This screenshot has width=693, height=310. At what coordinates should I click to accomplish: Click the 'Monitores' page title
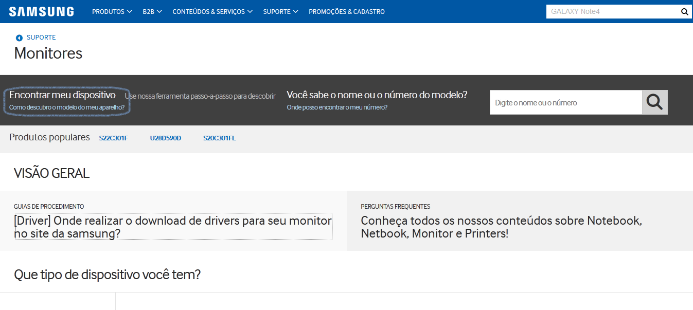pyautogui.click(x=48, y=53)
